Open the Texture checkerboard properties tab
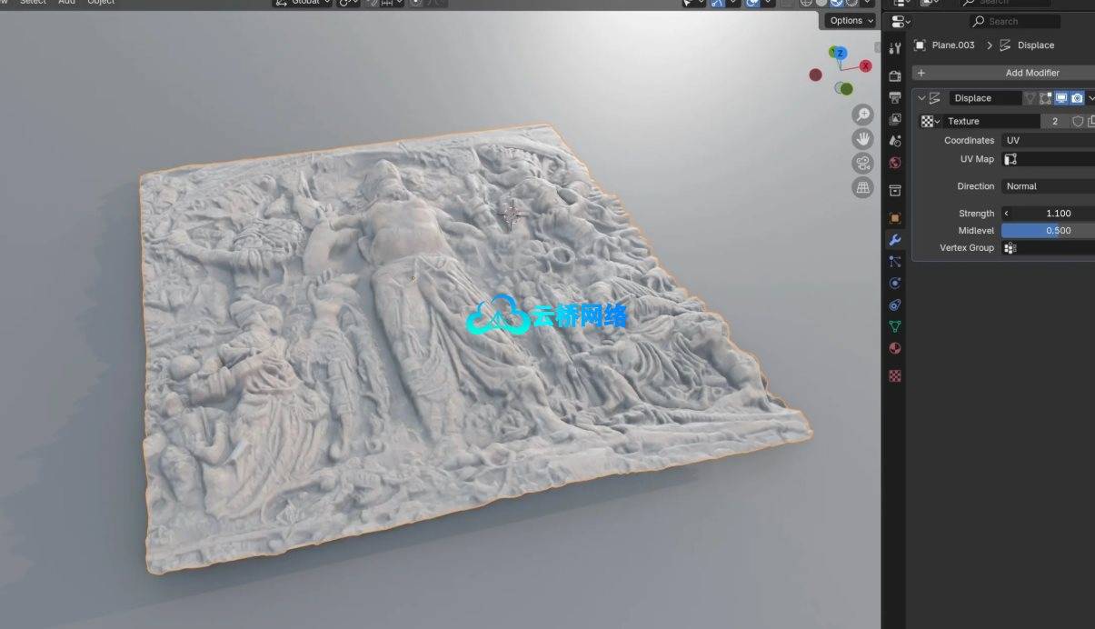This screenshot has width=1095, height=629. coord(895,375)
